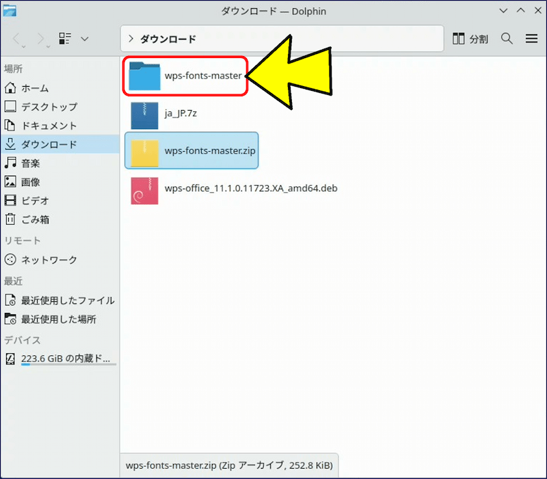
Task: Select ネットワーク under リモート
Action: (49, 260)
